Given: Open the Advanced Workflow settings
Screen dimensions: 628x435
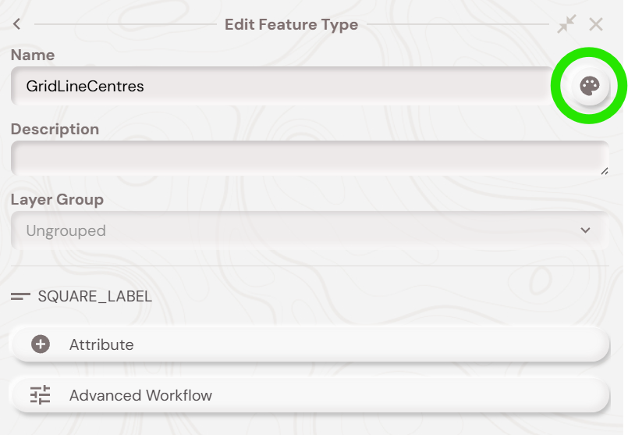Looking at the screenshot, I should (309, 395).
